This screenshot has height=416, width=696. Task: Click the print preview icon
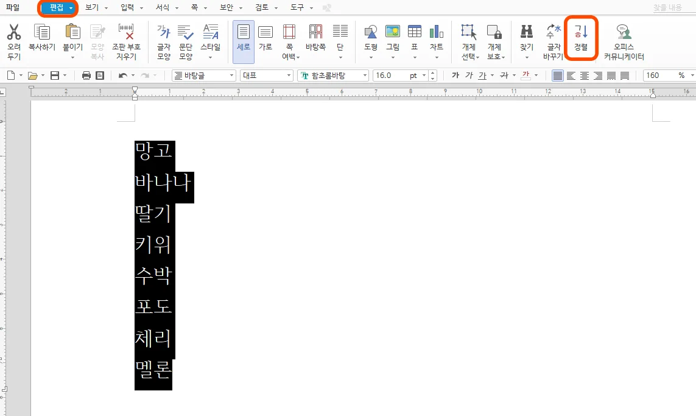tap(100, 76)
